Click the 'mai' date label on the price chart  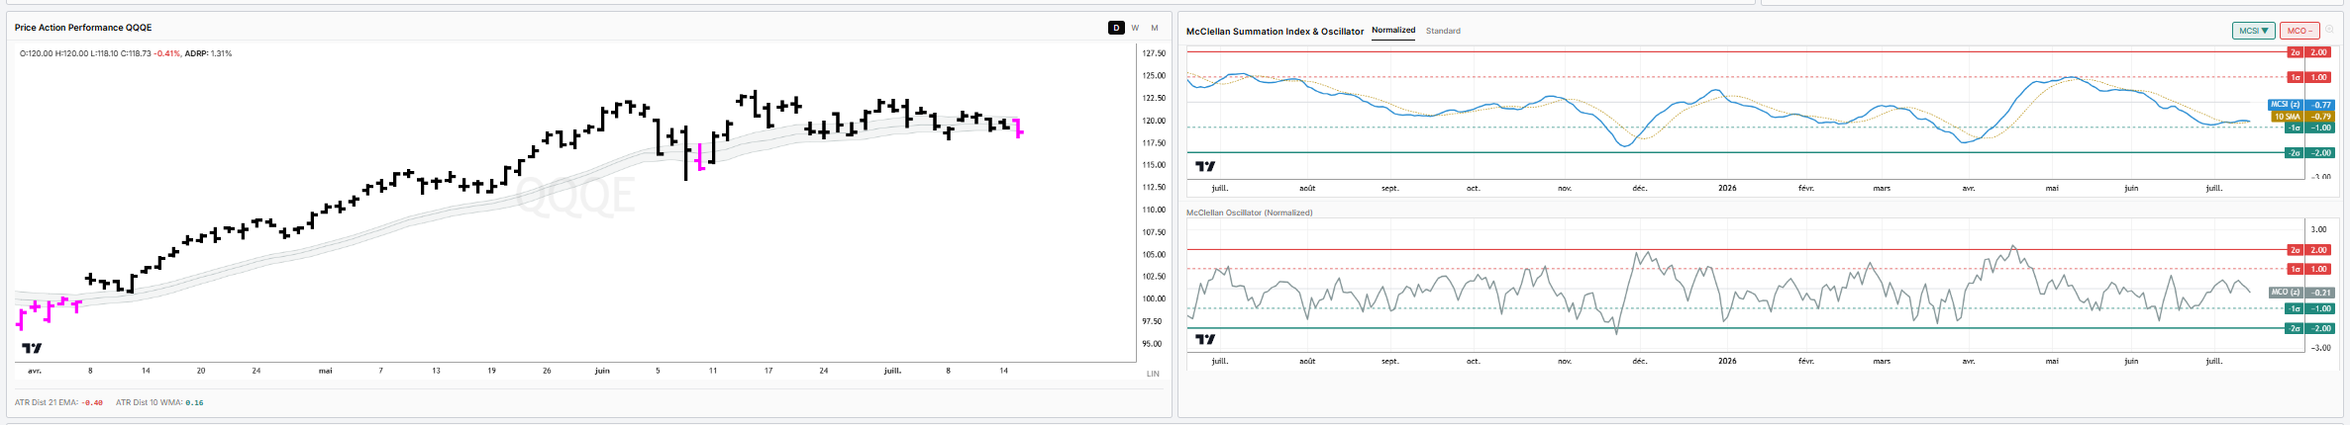(326, 371)
